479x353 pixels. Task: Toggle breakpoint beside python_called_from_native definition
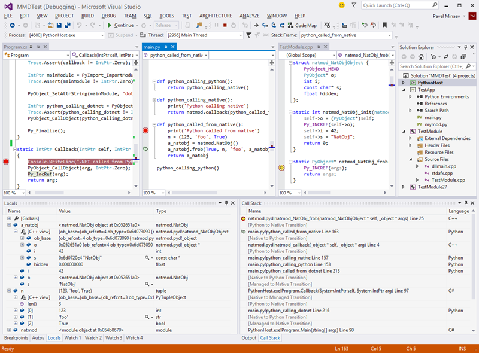(x=145, y=130)
